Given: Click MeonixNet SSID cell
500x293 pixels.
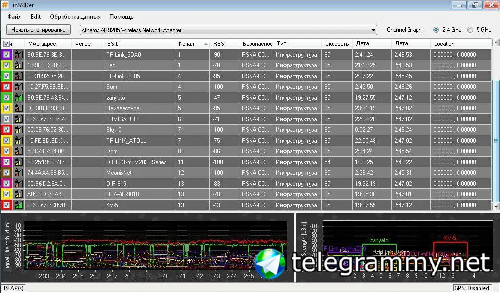Looking at the screenshot, I should tap(139, 173).
